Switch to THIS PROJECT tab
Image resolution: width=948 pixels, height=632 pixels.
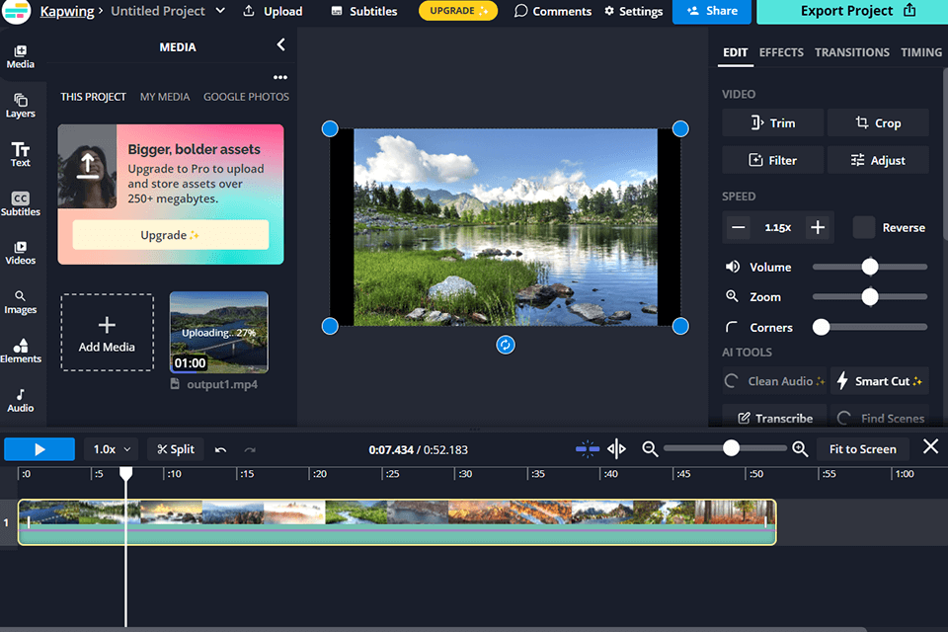click(x=93, y=97)
